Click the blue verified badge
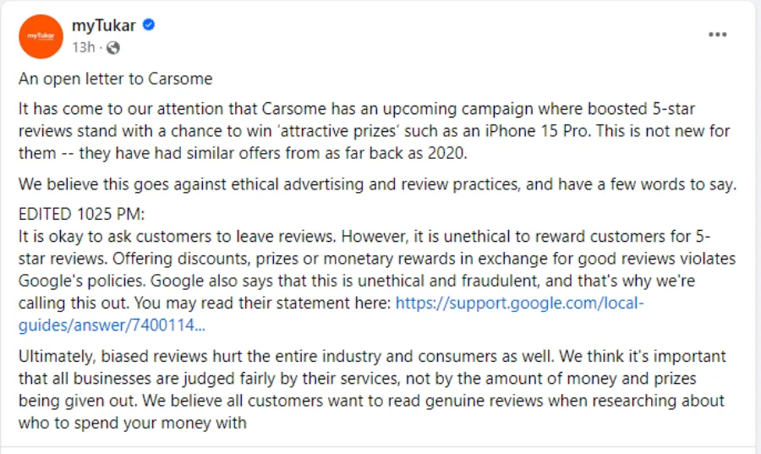Viewport: 761px width, 454px height. point(149,26)
